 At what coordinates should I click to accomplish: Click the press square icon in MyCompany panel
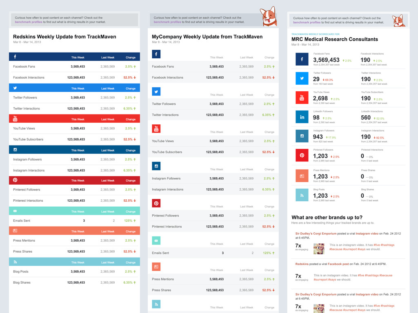[x=156, y=267]
